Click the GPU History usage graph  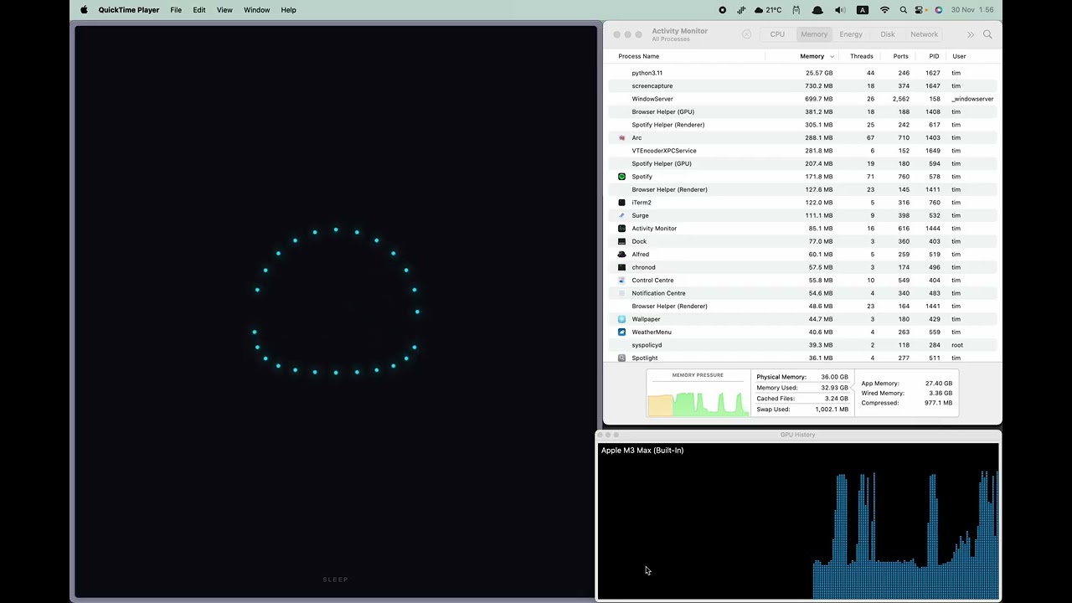798,522
